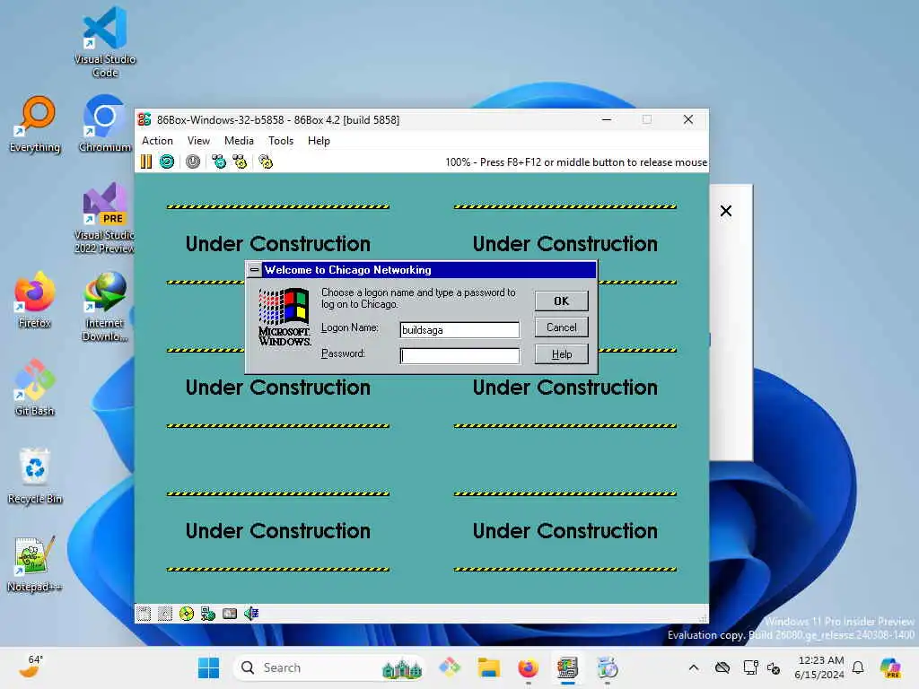
Task: Pause the 86Box emulation
Action: click(x=146, y=161)
